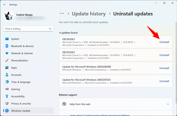Collapse Help from the web section

pos(168,104)
